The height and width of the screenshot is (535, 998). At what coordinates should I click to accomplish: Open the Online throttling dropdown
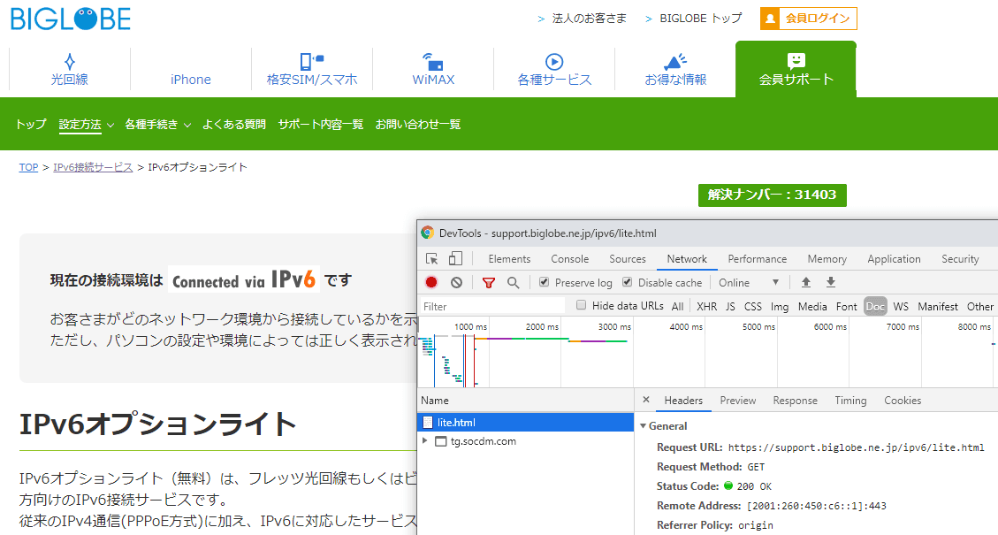coord(745,282)
